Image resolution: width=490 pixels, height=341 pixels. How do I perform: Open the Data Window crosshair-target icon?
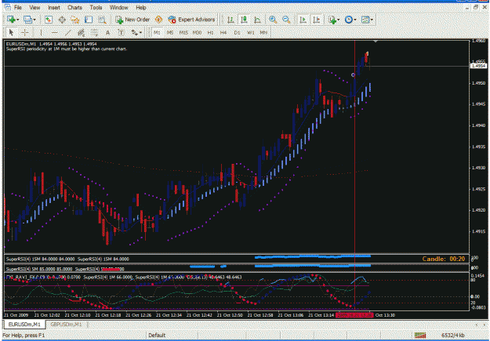(62, 20)
